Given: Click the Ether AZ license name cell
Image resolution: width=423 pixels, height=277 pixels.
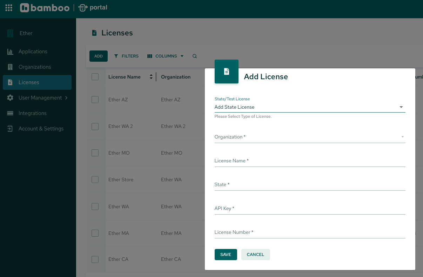Looking at the screenshot, I should coord(118,100).
